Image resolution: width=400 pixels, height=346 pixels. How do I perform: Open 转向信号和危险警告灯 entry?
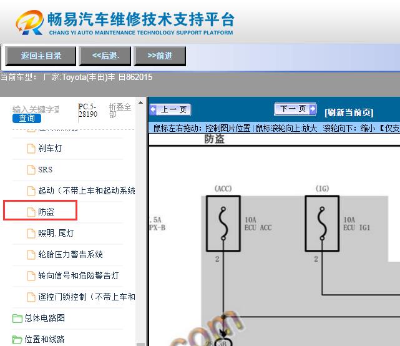79,275
